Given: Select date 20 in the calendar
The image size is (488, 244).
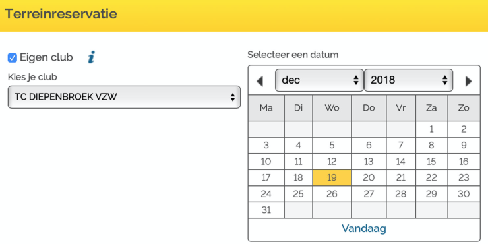Looking at the screenshot, I should click(x=369, y=177).
